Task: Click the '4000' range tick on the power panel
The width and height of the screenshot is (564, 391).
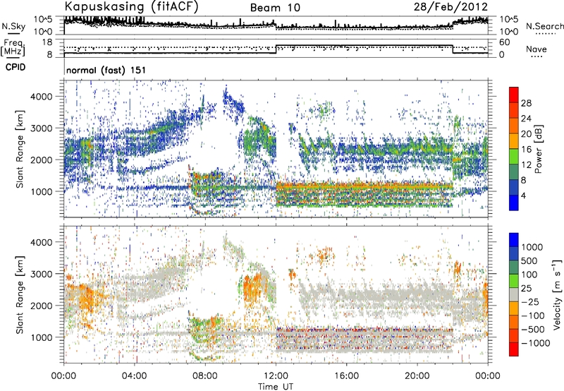Action: point(42,97)
